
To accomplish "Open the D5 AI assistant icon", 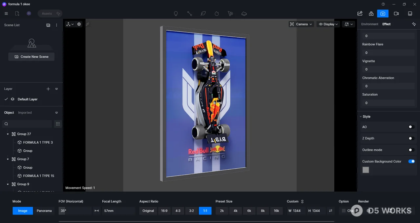I will 29,13.
